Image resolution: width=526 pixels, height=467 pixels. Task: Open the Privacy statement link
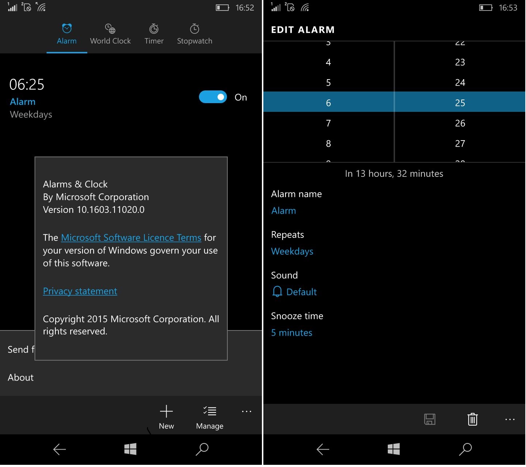tap(80, 291)
